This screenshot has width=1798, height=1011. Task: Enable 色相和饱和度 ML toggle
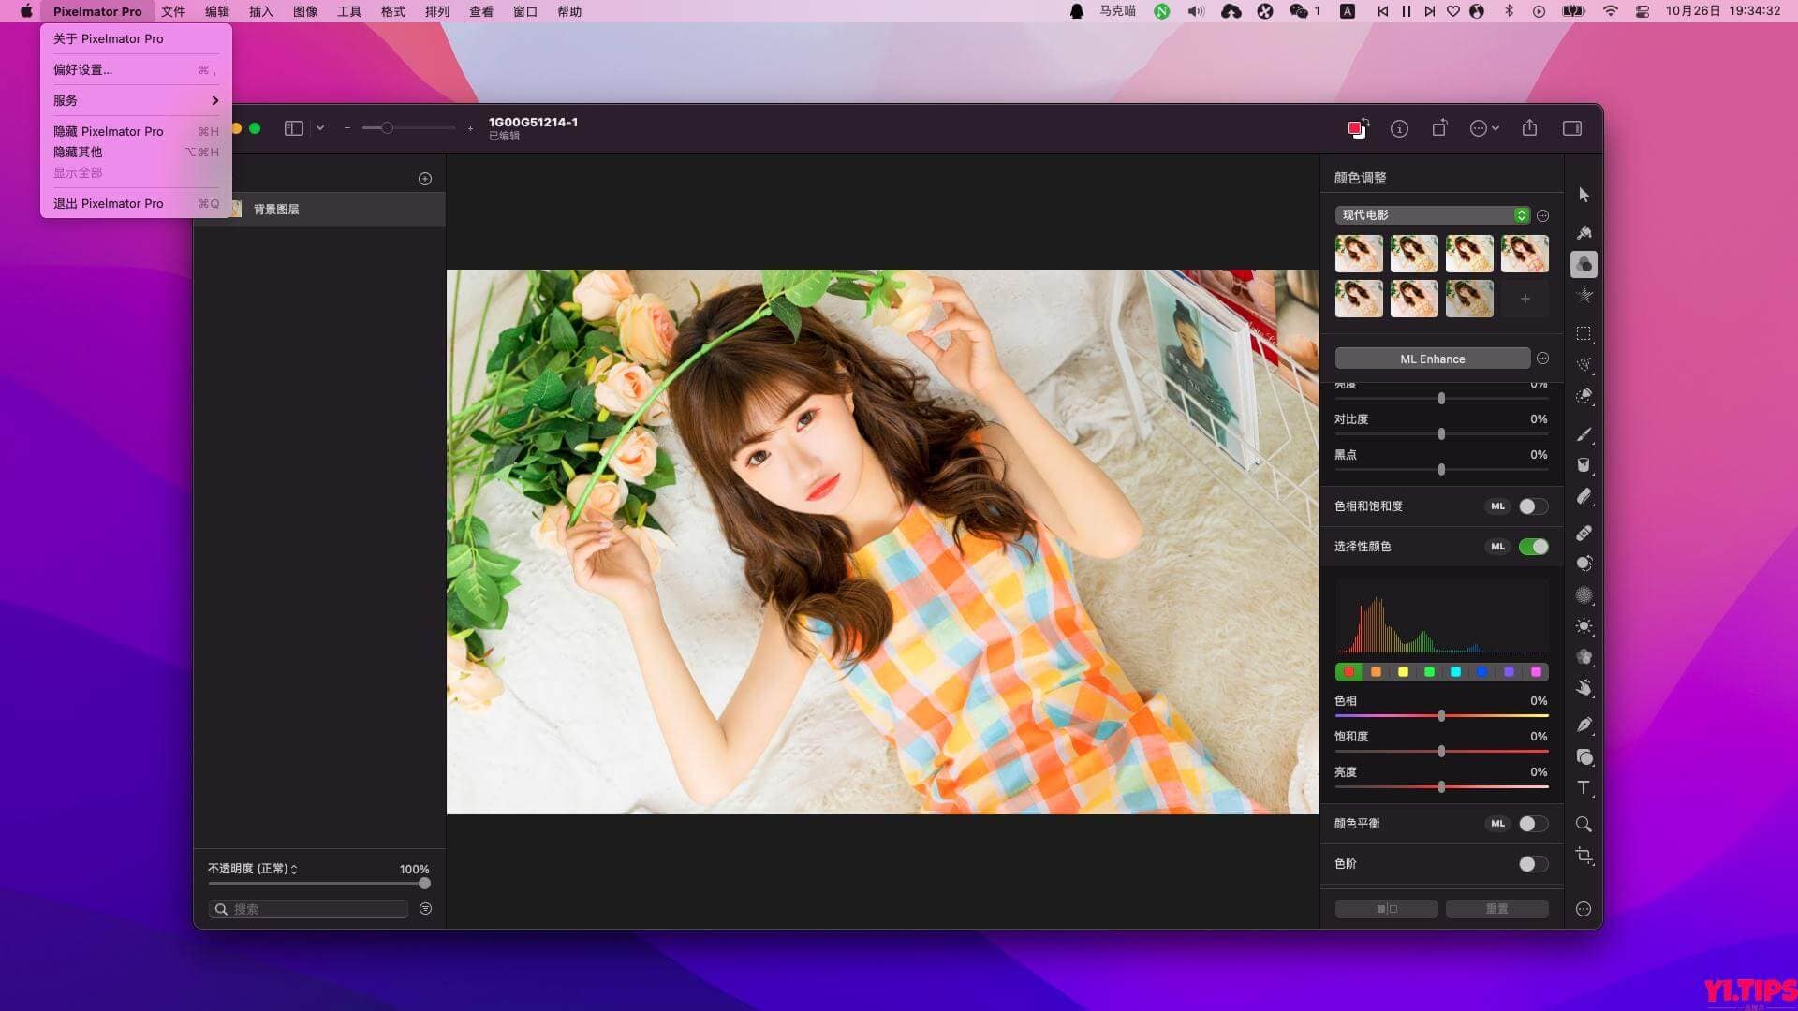[1532, 505]
